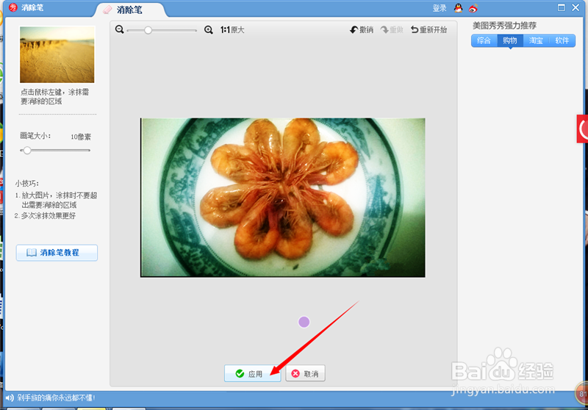Viewport: 588px width, 410px height.
Task: Click Restart (重新开始) button
Action: (x=429, y=29)
